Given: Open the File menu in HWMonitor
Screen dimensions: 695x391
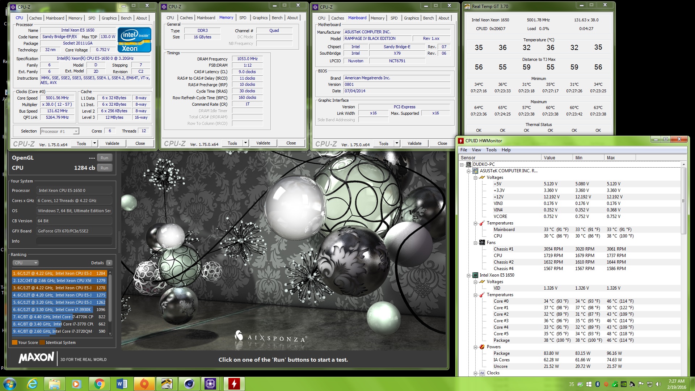Looking at the screenshot, I should 464,150.
